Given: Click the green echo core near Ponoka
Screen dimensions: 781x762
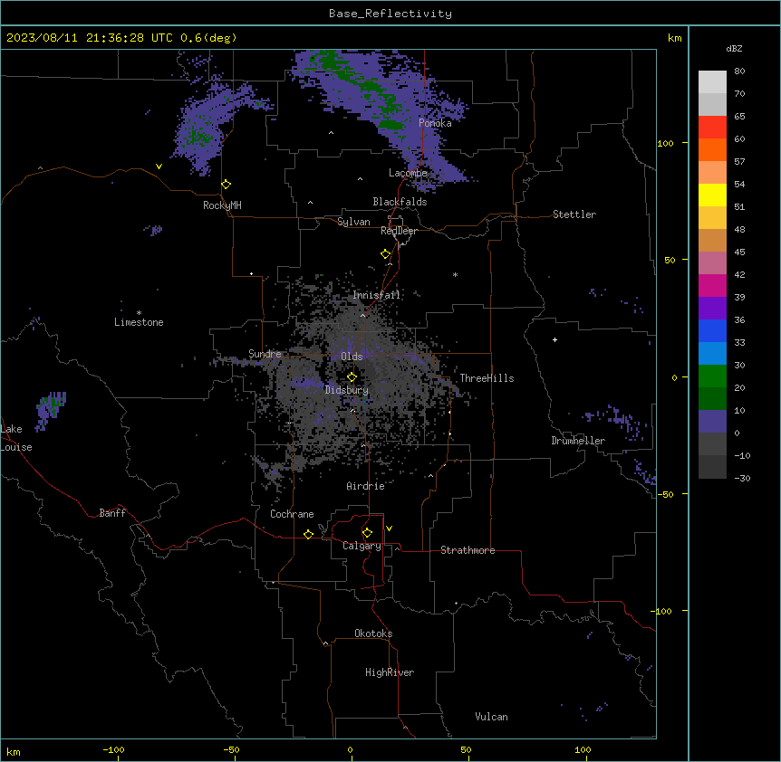Looking at the screenshot, I should pos(391,124).
